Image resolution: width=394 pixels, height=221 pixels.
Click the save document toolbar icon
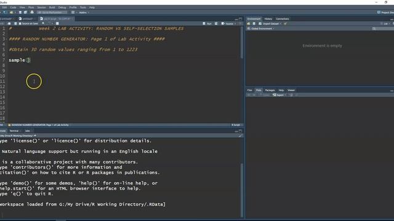point(20,12)
